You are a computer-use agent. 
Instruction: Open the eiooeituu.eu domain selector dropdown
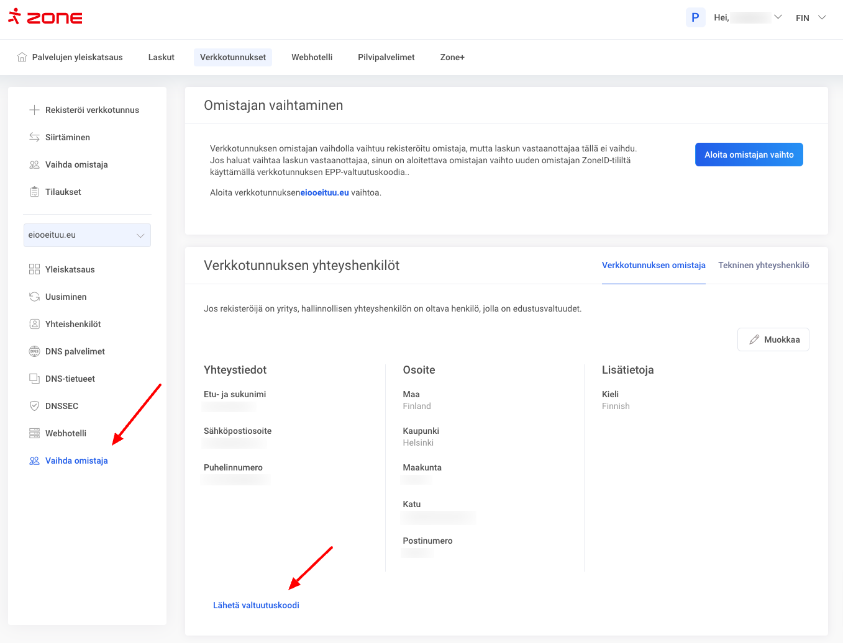point(87,235)
